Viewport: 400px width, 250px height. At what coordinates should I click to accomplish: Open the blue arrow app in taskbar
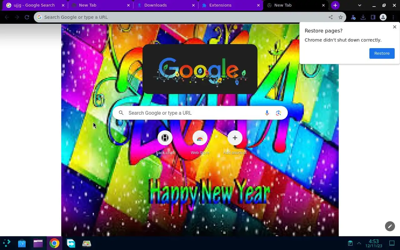click(71, 243)
